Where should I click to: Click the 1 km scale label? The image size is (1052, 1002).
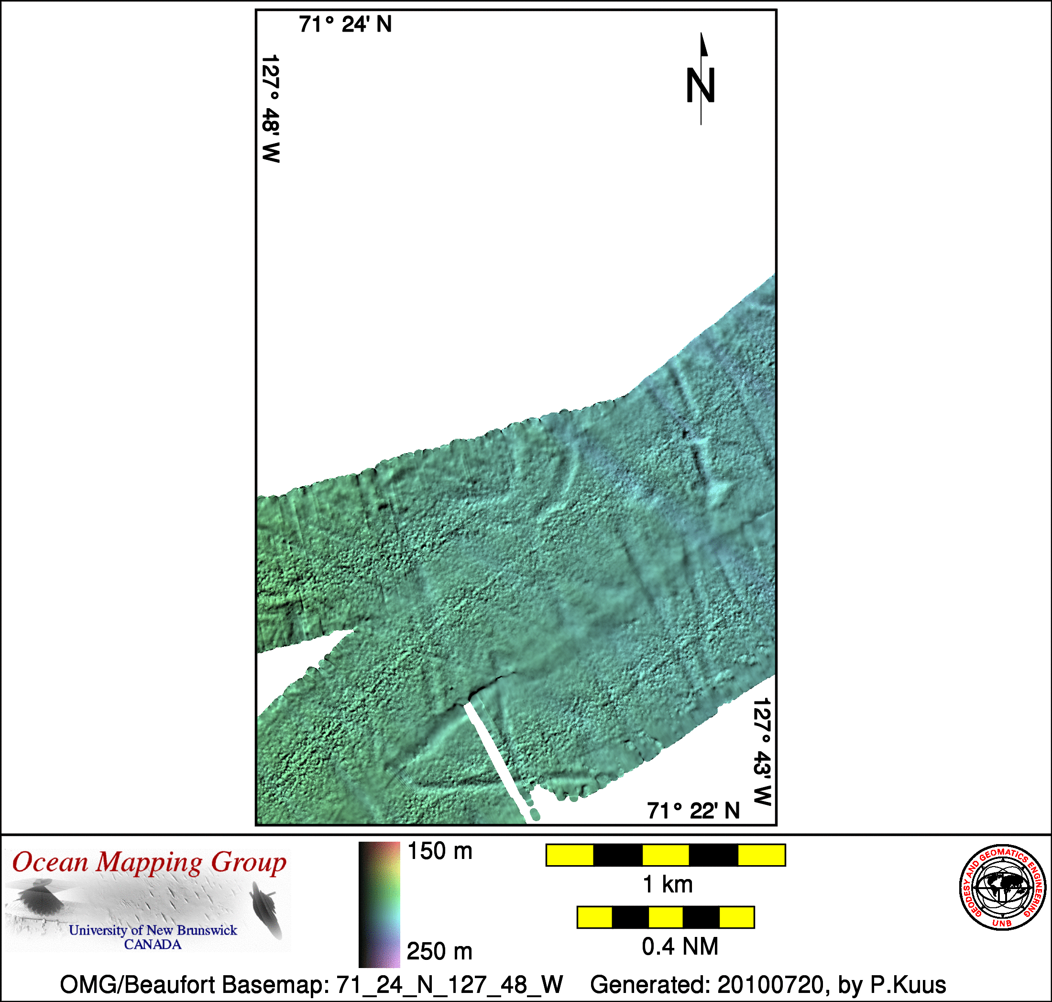click(668, 884)
